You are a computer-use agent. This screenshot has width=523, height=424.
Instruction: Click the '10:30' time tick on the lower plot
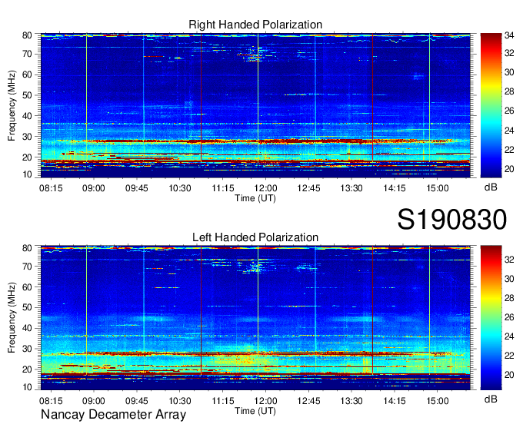(x=180, y=401)
